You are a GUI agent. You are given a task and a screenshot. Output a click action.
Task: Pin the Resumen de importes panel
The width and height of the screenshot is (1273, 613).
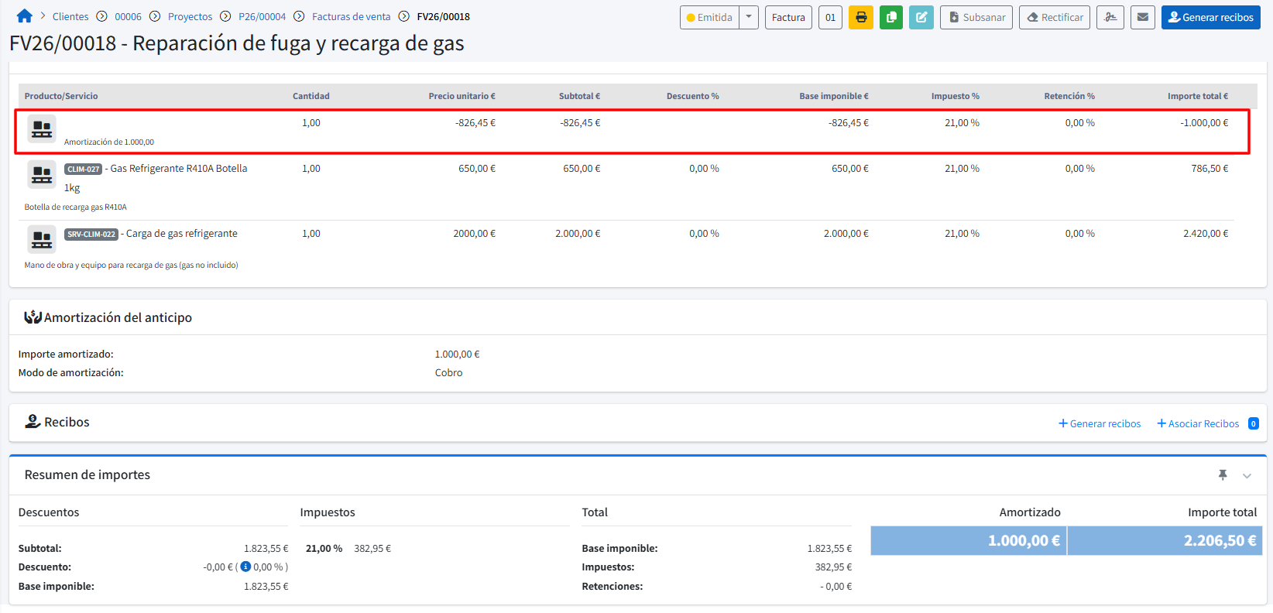click(1223, 475)
